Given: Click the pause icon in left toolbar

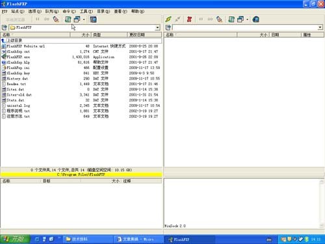Looking at the screenshot, I should point(38,20).
